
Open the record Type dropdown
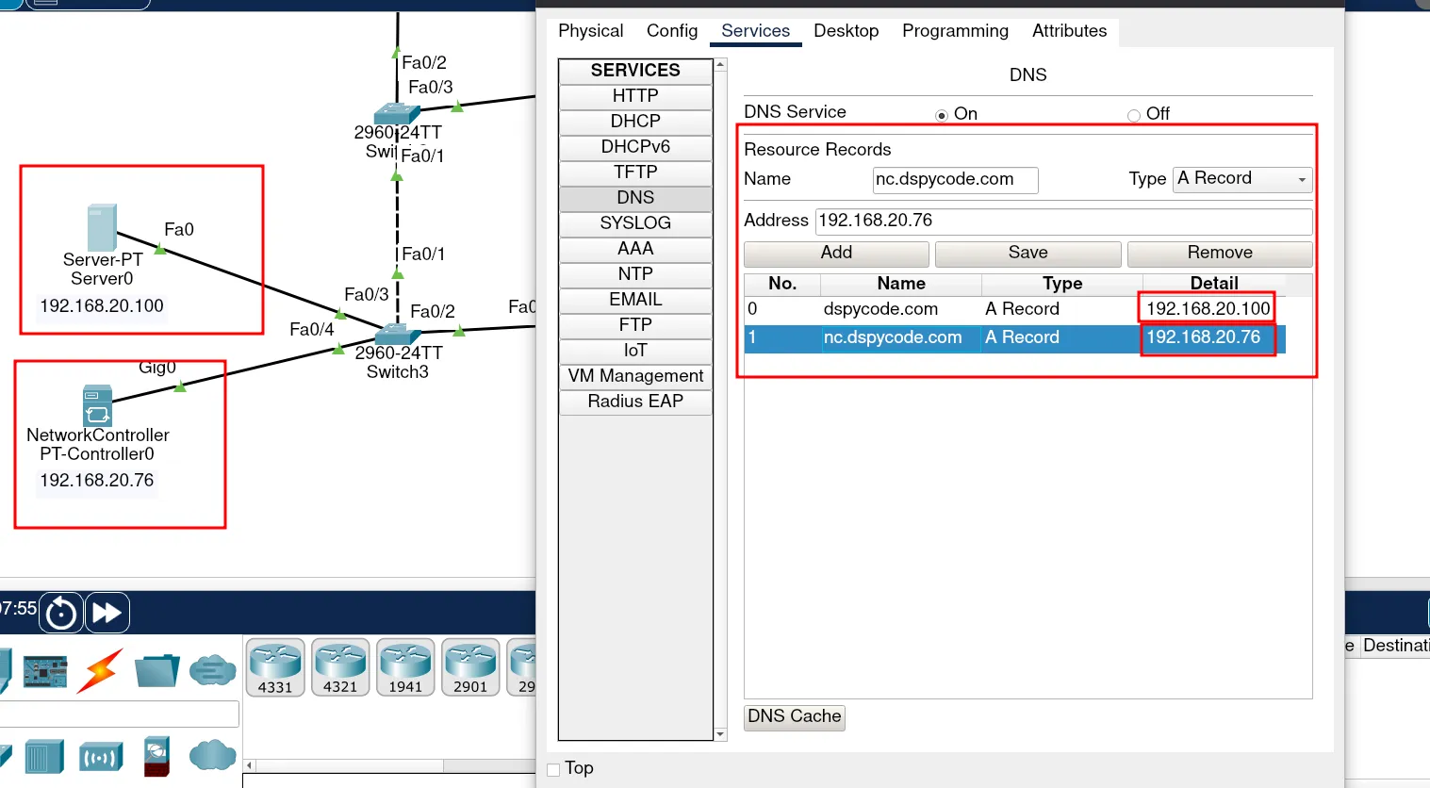[1241, 179]
